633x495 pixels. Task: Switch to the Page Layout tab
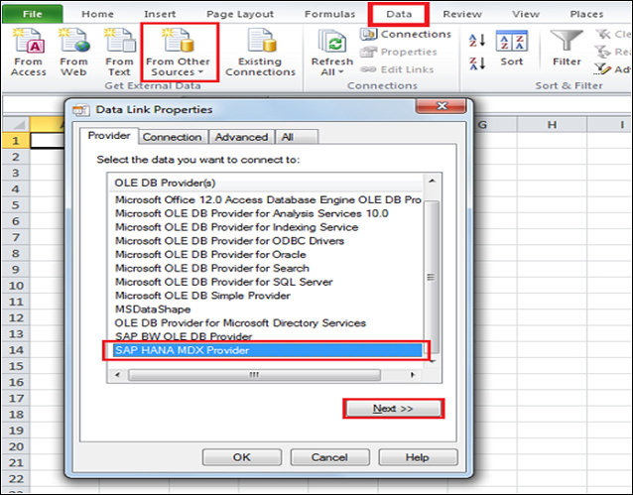[x=240, y=14]
